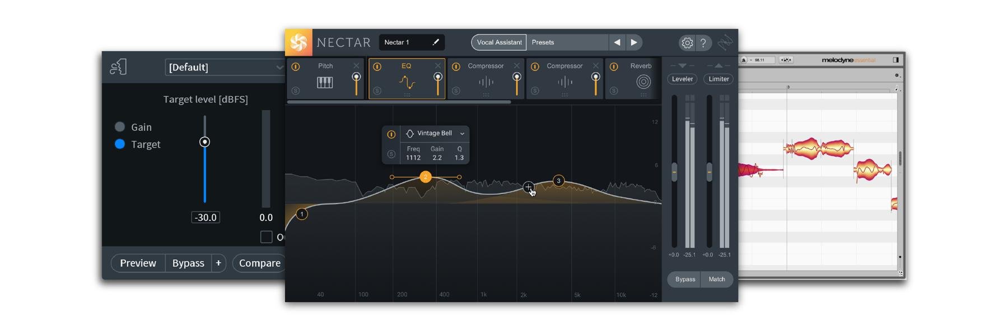Solo the Vintage Bell band

391,154
